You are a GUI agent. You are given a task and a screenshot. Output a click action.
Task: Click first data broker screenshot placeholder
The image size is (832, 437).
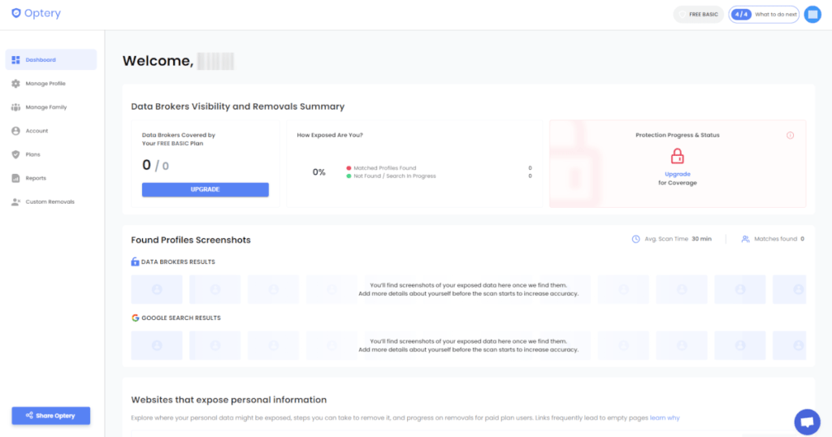[157, 289]
